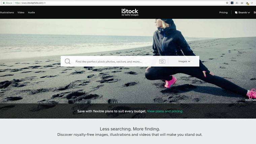This screenshot has width=256, height=144.
Task: Click the magnifying glass search icon
Action: click(x=67, y=61)
